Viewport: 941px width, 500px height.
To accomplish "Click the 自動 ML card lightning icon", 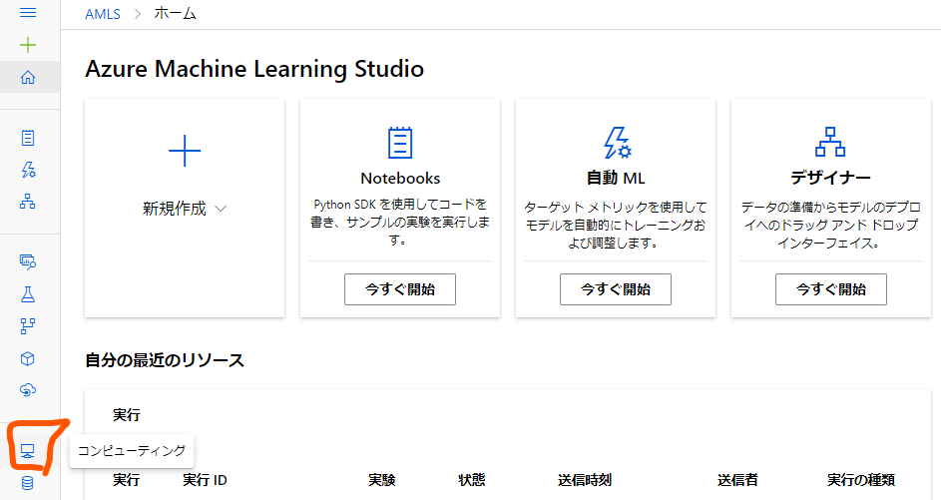I will pyautogui.click(x=617, y=143).
